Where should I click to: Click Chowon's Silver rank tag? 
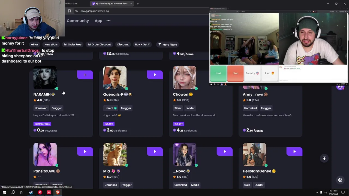coord(178,108)
